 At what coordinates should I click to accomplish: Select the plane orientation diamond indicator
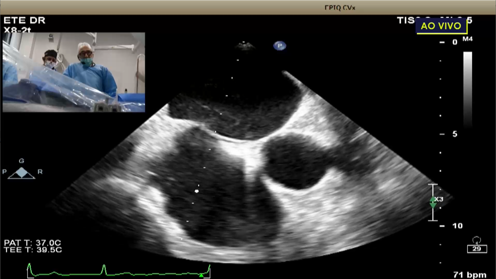point(22,172)
